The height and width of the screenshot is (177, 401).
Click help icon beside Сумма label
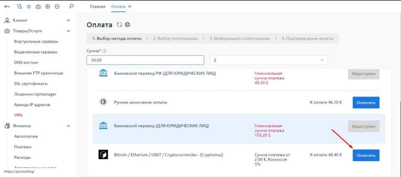[104, 51]
